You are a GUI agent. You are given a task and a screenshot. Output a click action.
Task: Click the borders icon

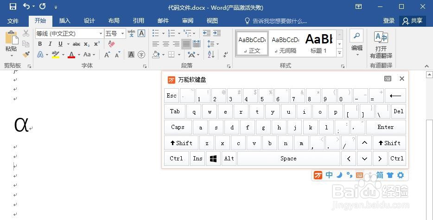click(x=172, y=55)
